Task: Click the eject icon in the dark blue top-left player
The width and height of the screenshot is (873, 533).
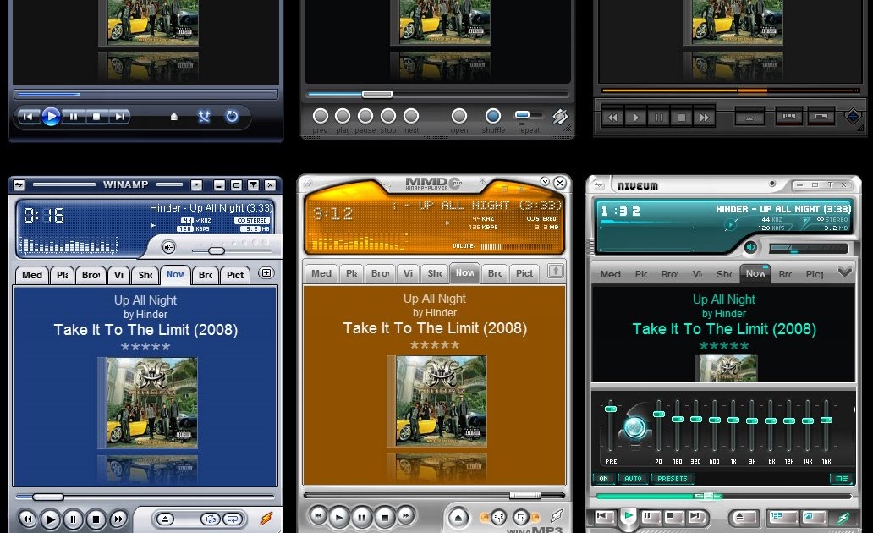Action: (x=173, y=117)
